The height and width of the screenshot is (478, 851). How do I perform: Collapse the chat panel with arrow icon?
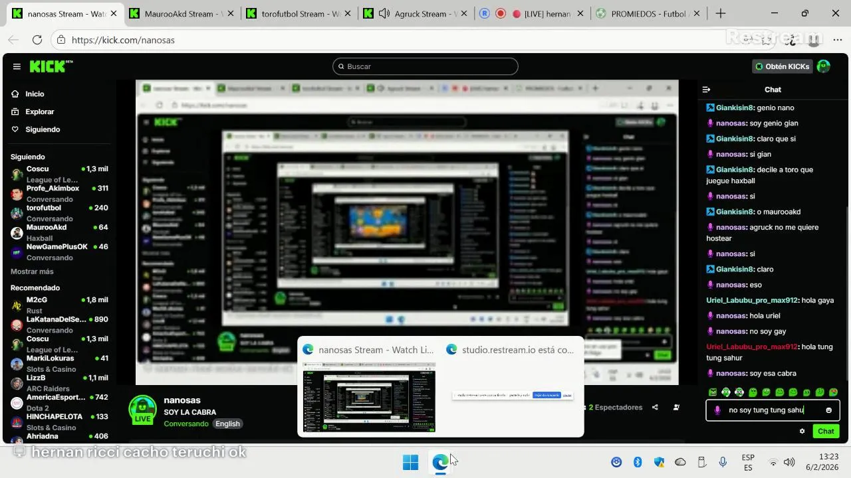point(707,90)
